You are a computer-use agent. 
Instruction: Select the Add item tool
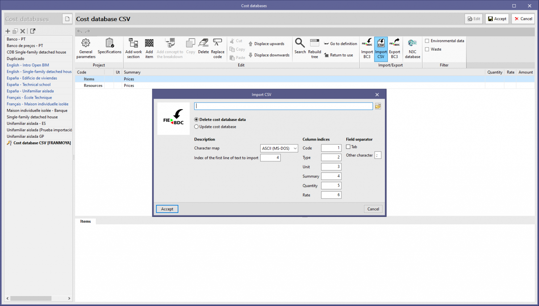149,48
